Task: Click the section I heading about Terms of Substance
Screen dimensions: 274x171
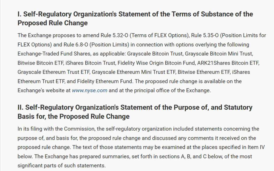Action: [x=135, y=18]
